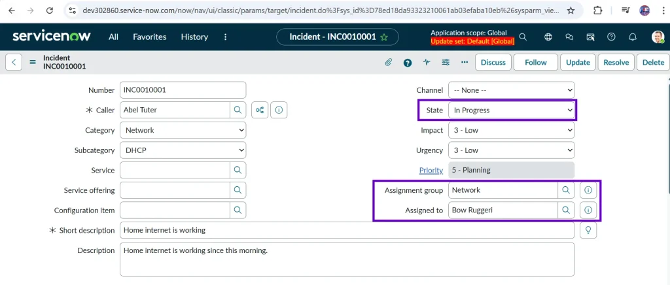This screenshot has height=285, width=670.
Task: Open the History menu
Action: tap(194, 37)
